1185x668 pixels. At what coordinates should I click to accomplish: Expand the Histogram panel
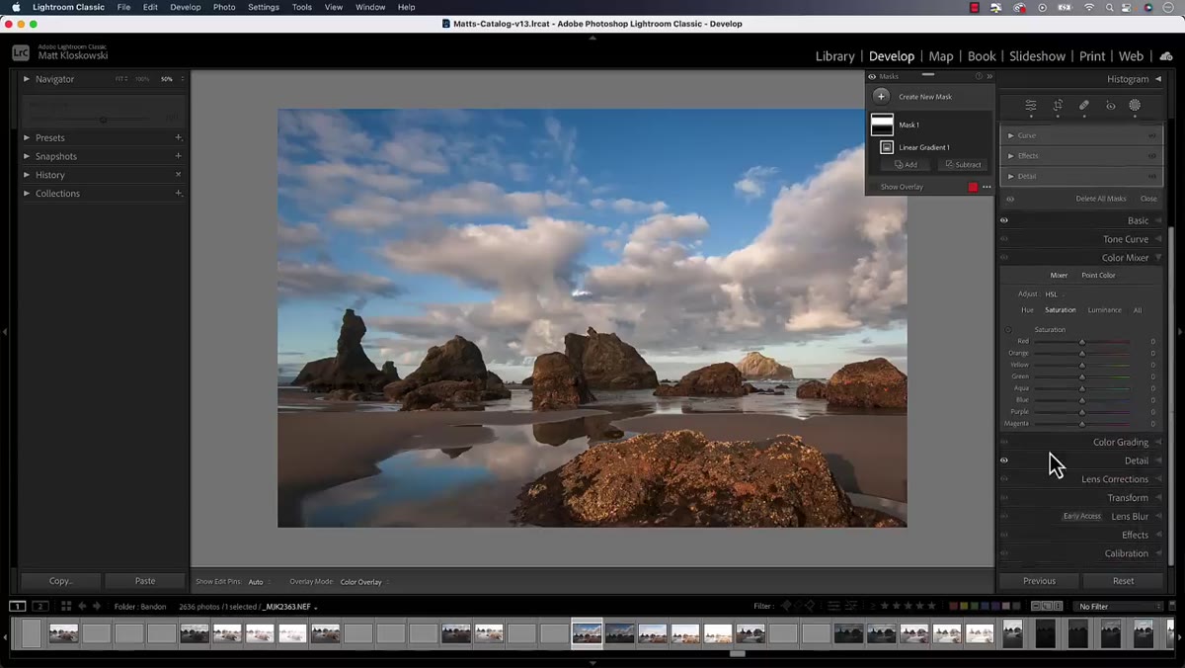click(1158, 79)
